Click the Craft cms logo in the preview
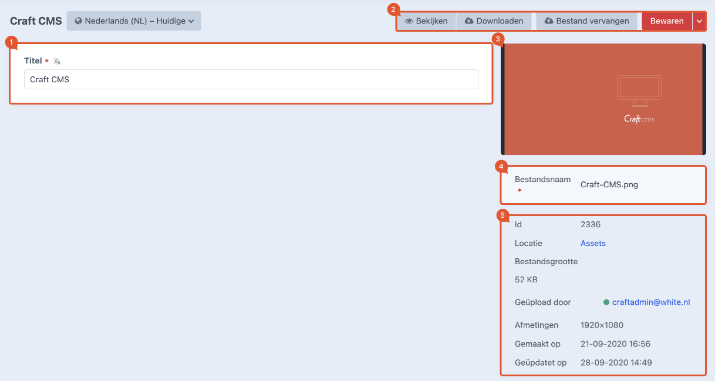 pyautogui.click(x=639, y=119)
